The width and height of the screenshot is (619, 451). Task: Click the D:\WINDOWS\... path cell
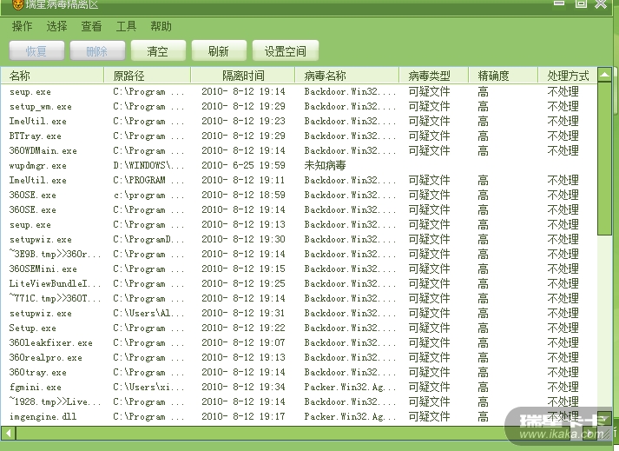tap(148, 165)
